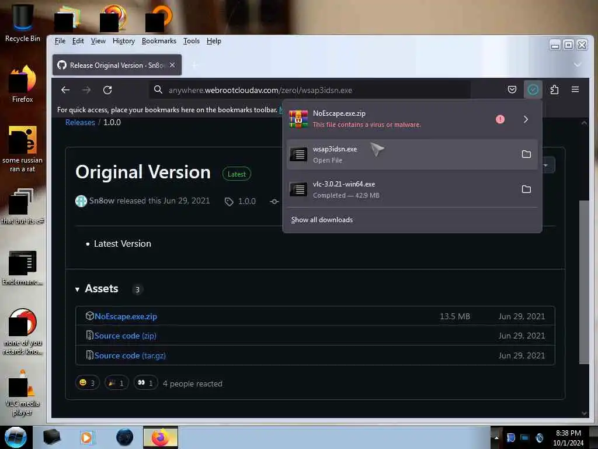This screenshot has height=449, width=598.
Task: Click the media player taskbar icon
Action: [x=87, y=437]
